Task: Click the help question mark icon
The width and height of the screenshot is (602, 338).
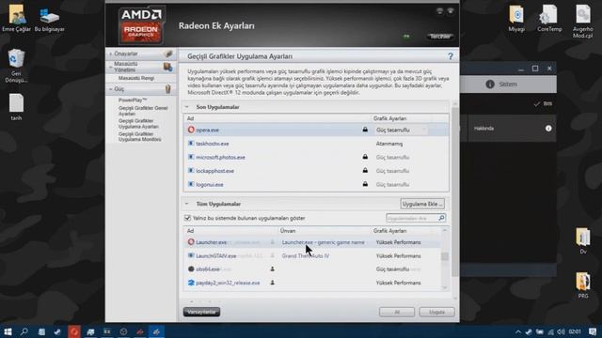Action: pyautogui.click(x=451, y=56)
